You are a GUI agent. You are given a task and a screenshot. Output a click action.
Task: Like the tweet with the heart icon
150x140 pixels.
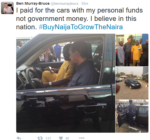[x=61, y=138]
